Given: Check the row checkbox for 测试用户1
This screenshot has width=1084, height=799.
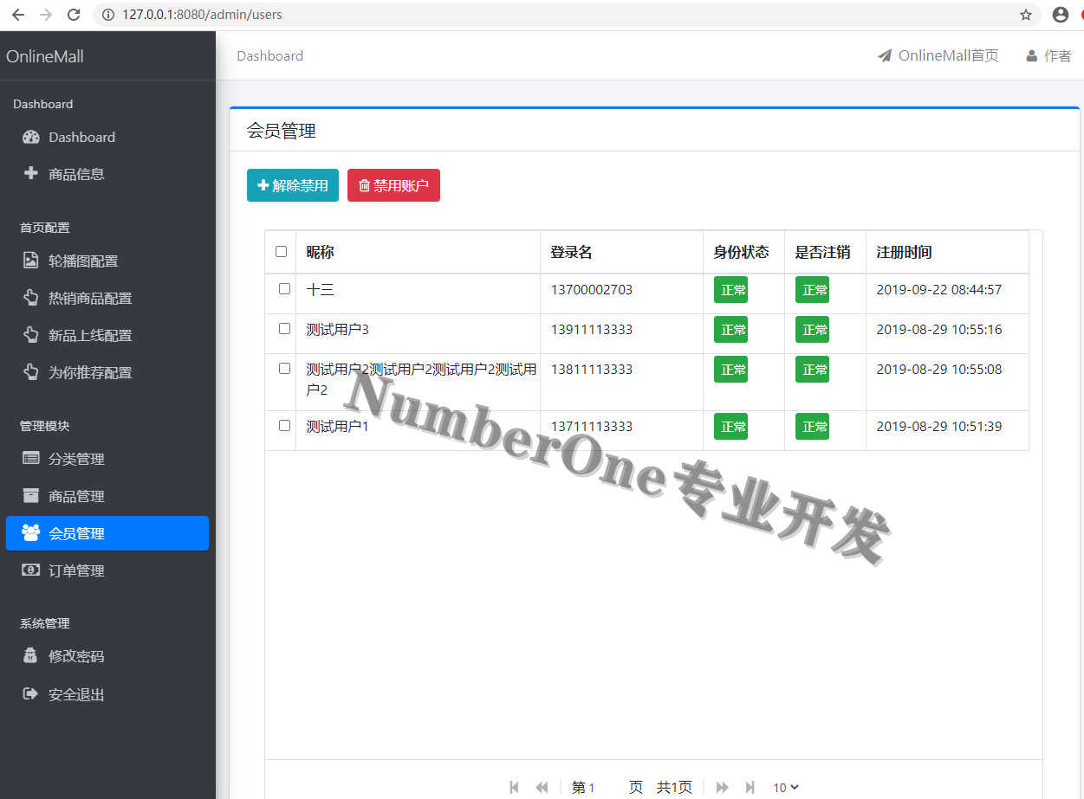Looking at the screenshot, I should point(284,425).
